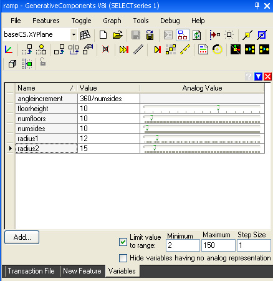Click the floorheight analog slider handle

pyautogui.click(x=218, y=107)
